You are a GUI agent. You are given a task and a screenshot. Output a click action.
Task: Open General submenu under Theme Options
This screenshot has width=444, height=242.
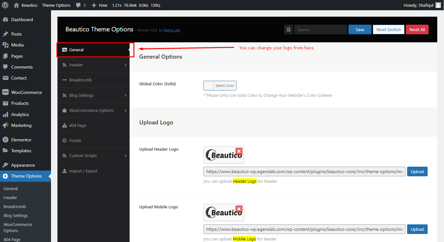(x=11, y=189)
